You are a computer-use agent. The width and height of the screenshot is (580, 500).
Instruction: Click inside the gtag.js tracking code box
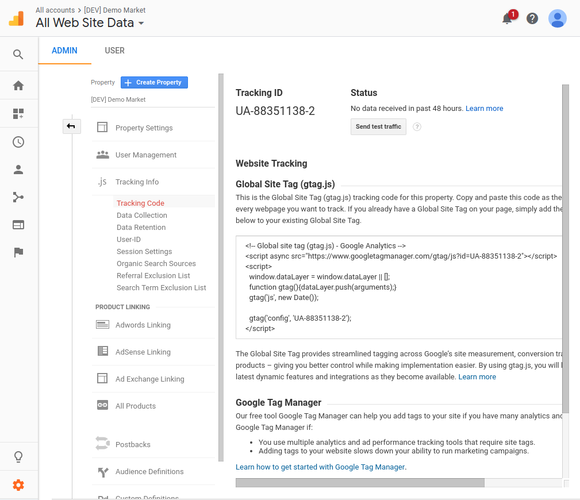(399, 287)
